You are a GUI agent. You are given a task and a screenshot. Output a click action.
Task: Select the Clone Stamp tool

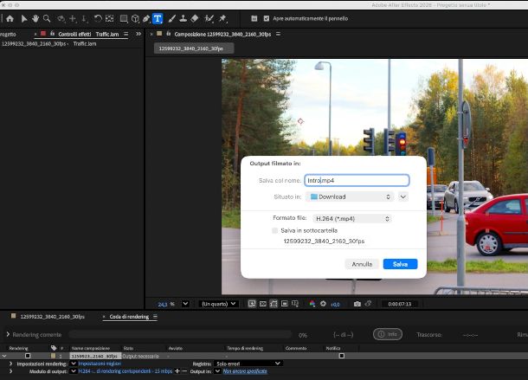tap(184, 18)
